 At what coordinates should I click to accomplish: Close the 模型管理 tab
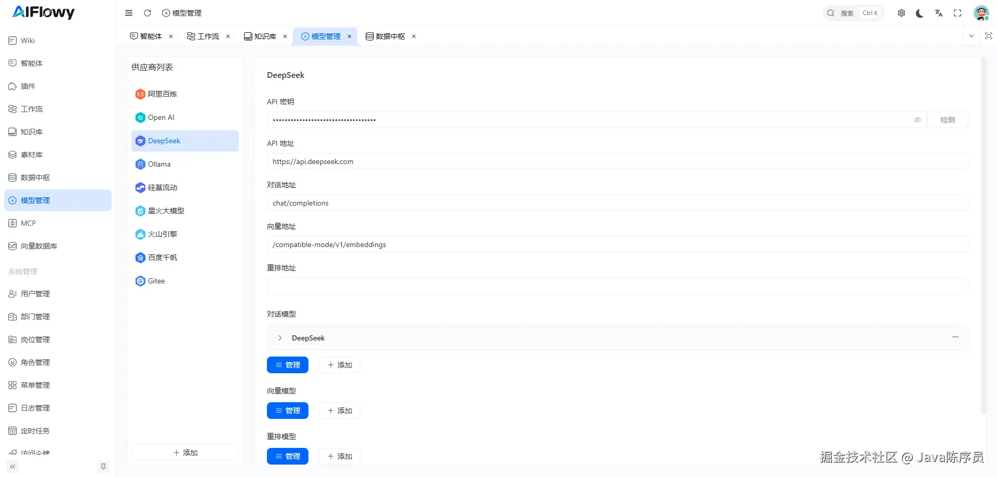coord(349,36)
